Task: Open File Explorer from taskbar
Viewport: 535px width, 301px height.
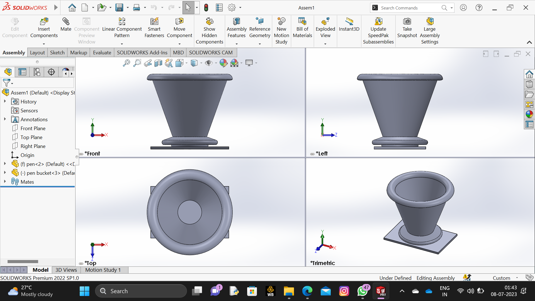Action: click(x=289, y=291)
